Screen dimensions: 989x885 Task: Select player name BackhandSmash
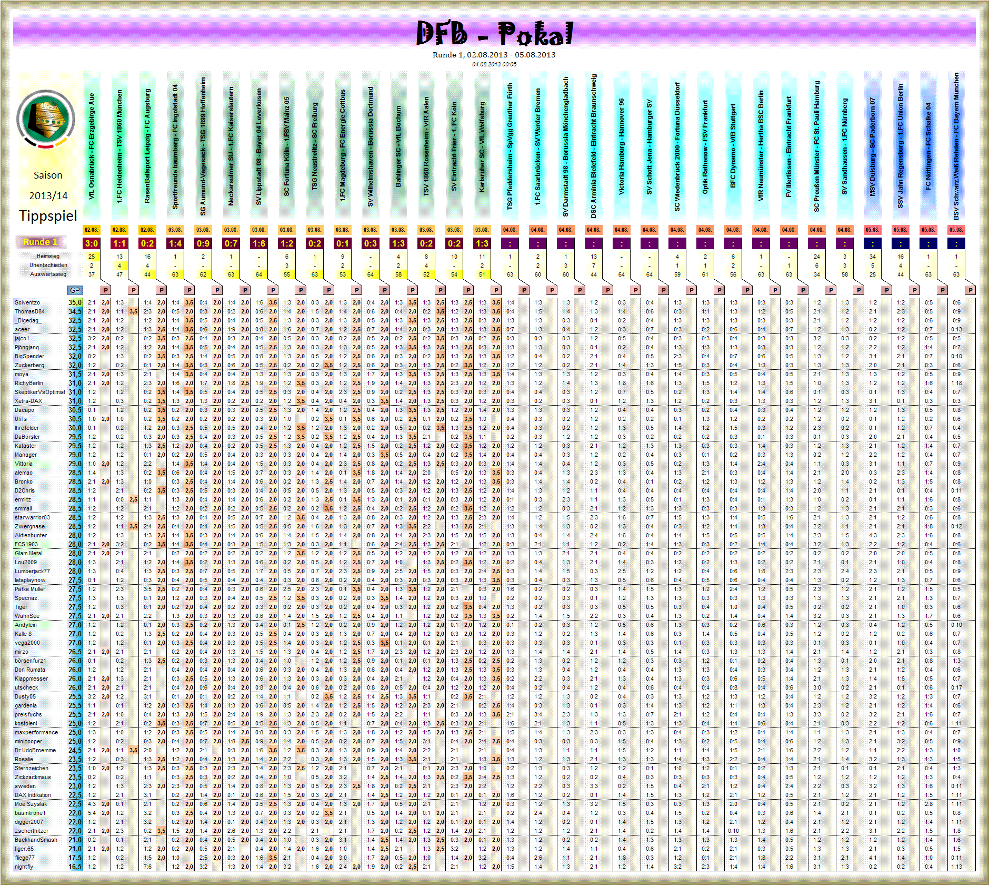(x=36, y=840)
